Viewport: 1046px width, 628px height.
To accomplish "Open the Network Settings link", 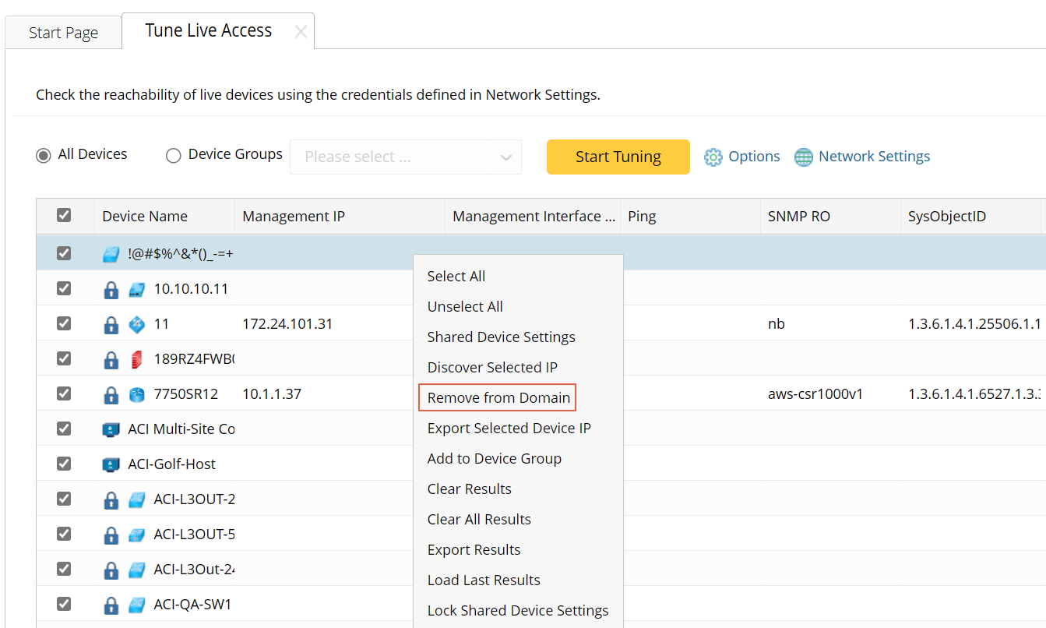I will (874, 157).
